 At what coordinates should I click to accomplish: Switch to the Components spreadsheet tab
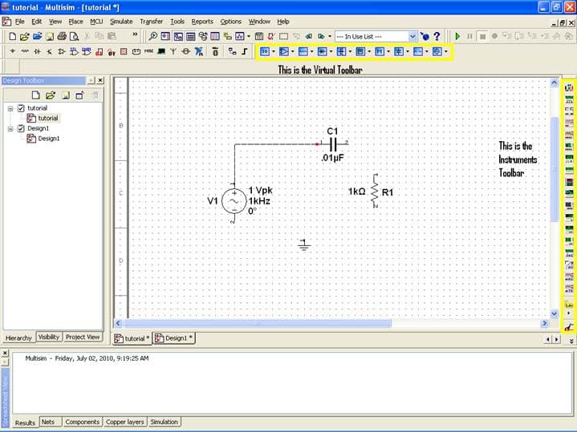(82, 422)
